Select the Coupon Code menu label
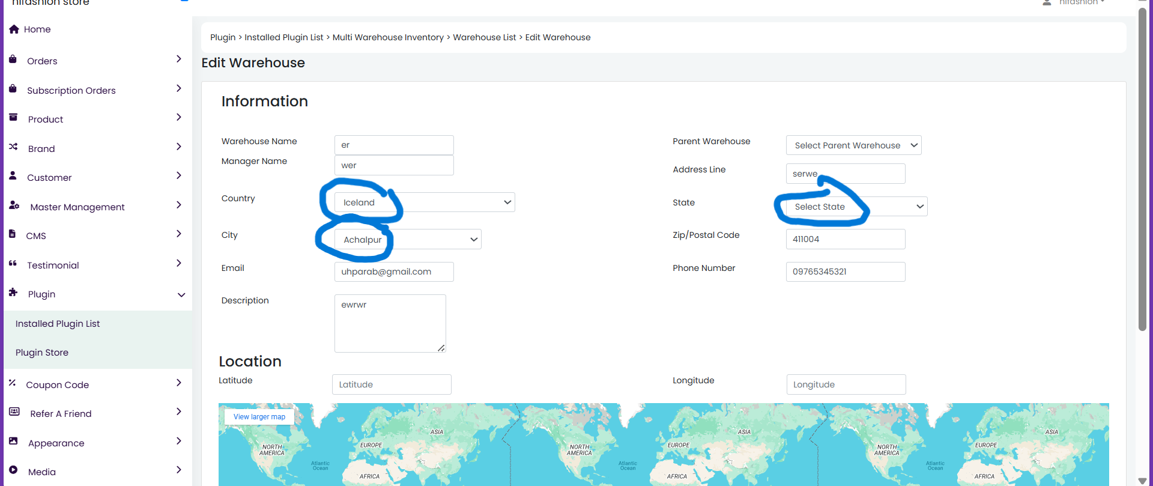This screenshot has width=1153, height=486. 57,385
